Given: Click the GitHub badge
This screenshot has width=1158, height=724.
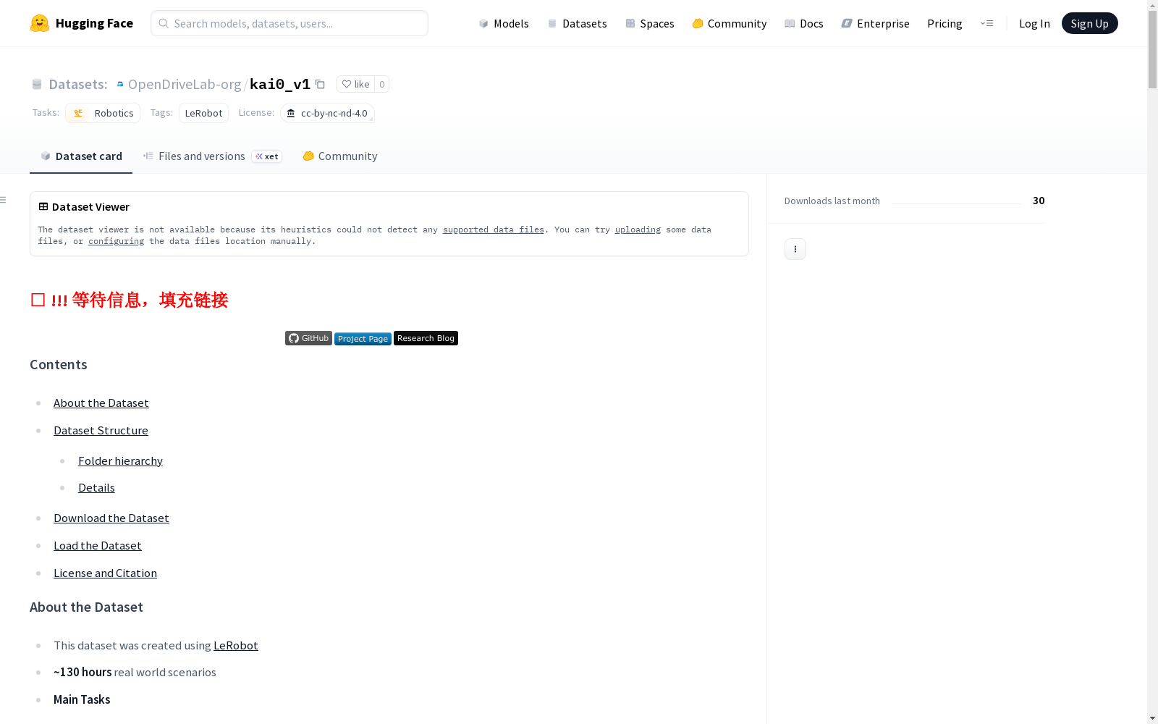Looking at the screenshot, I should tap(308, 338).
